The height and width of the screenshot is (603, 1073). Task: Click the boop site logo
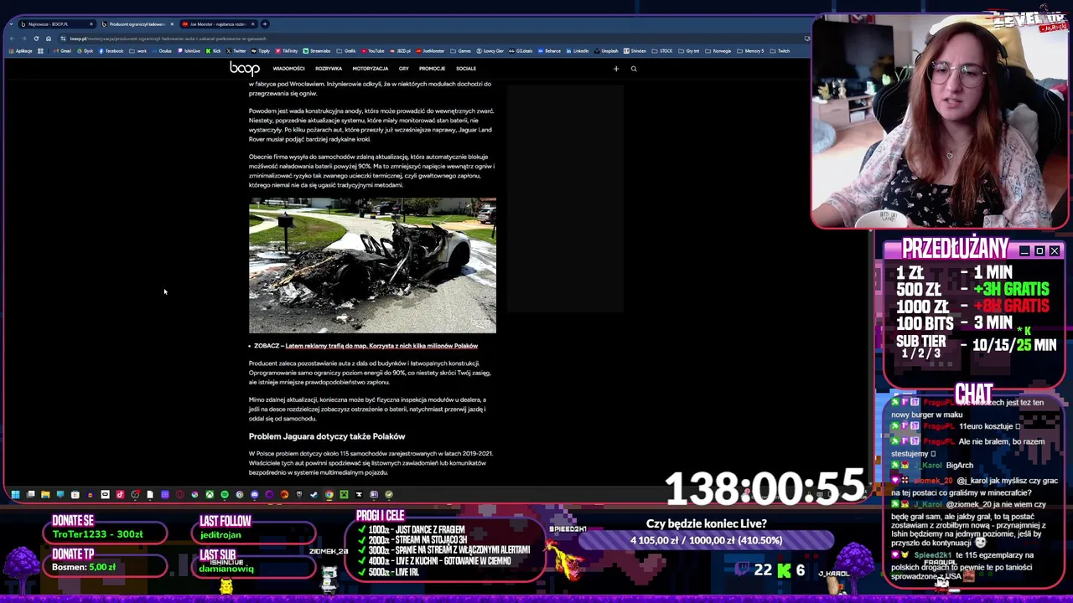pyautogui.click(x=244, y=69)
